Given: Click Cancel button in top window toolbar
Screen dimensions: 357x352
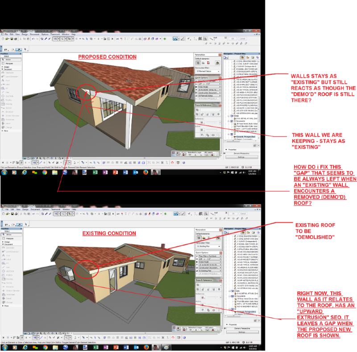Looking at the screenshot, I should 242,39.
